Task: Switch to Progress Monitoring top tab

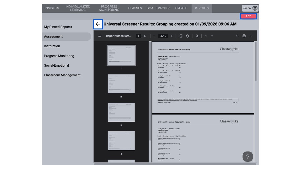Action: (109, 8)
